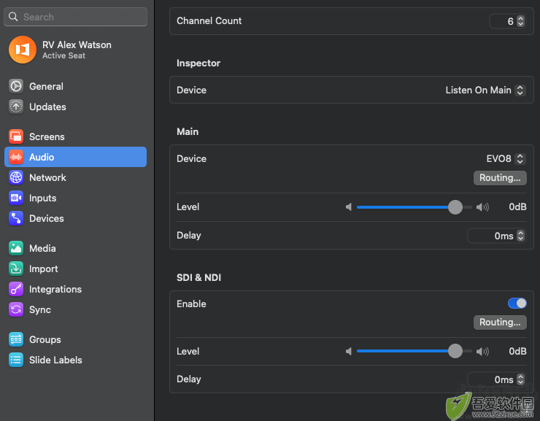Select the Inputs camera icon
The width and height of the screenshot is (540, 421).
tap(16, 198)
